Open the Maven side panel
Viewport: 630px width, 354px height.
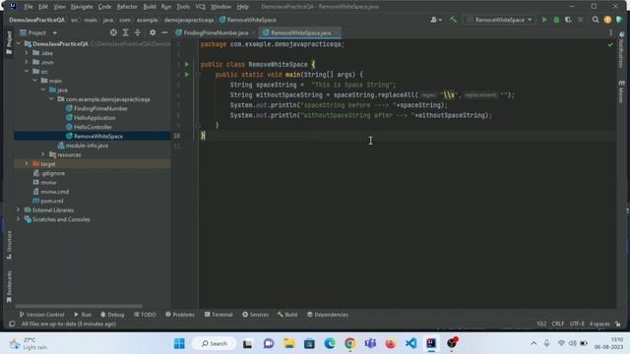[x=621, y=91]
